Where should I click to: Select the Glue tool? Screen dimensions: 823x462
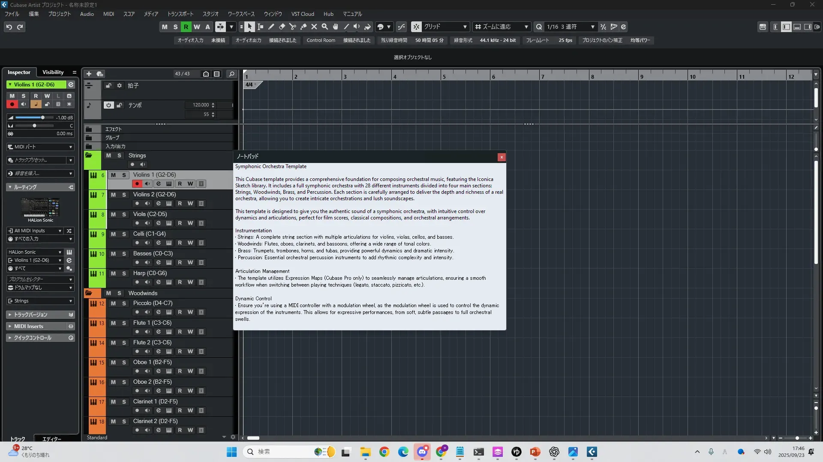point(303,27)
